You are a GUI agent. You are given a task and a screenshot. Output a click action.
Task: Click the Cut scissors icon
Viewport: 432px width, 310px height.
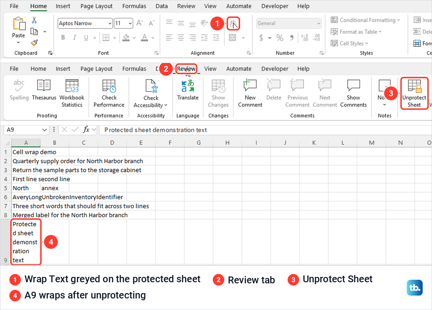(34, 20)
